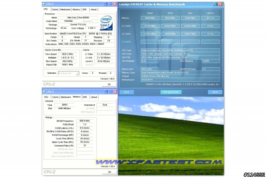Click the Close button in EVEREST benchmark
The image size is (267, 178).
tap(215, 92)
